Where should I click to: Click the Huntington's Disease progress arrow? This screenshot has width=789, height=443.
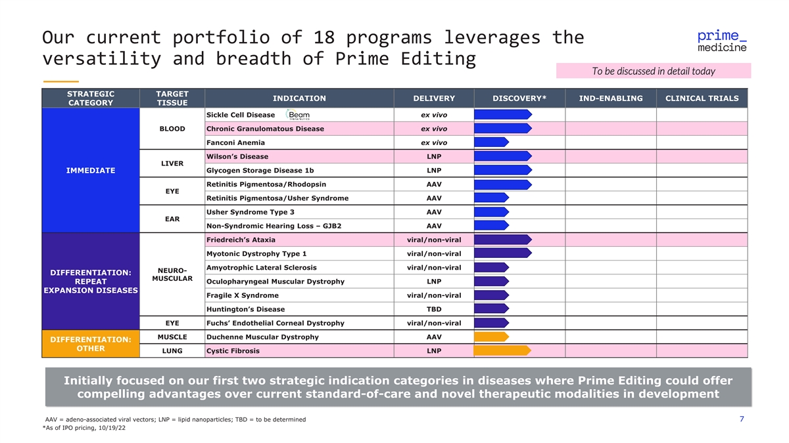pyautogui.click(x=491, y=309)
